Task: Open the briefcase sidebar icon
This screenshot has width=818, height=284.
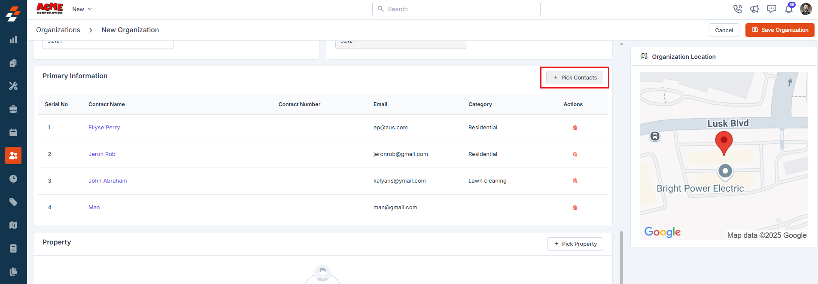Action: (x=13, y=109)
